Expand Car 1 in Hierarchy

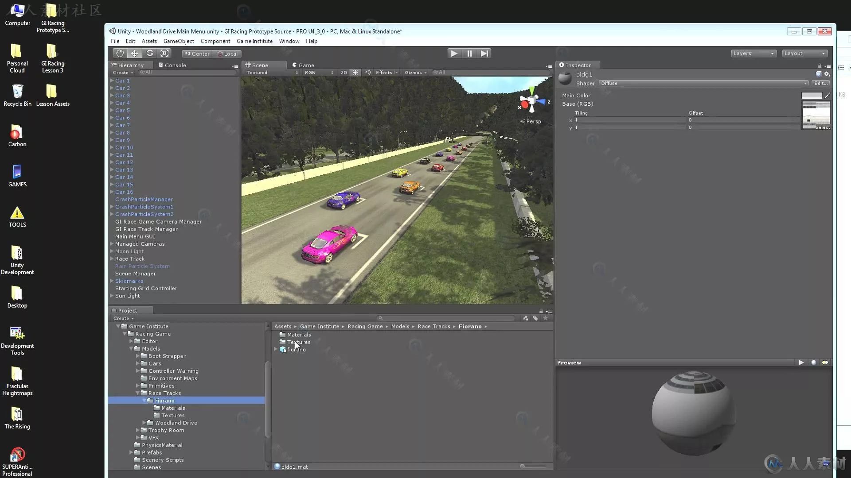(112, 81)
